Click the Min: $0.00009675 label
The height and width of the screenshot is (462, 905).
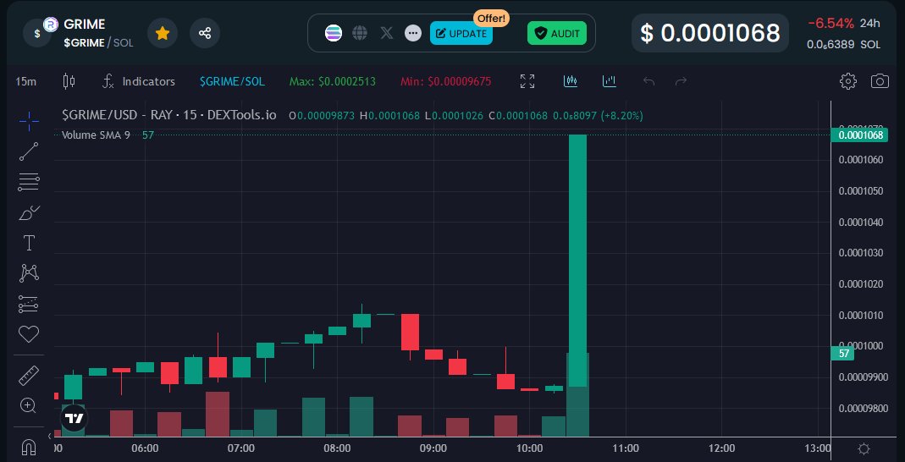point(445,81)
